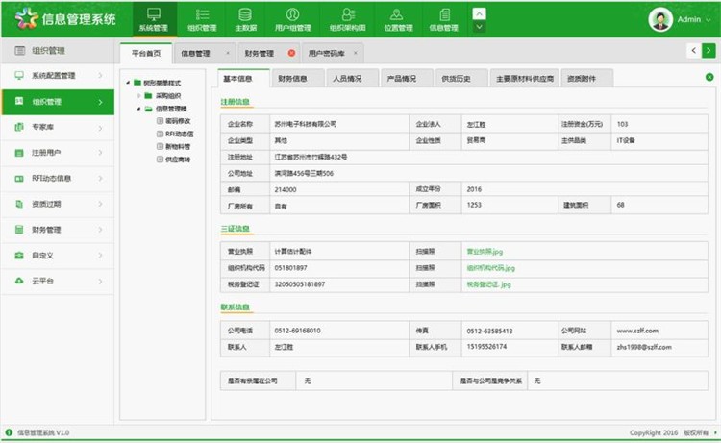Switch to the 供货历史 tab
Image resolution: width=721 pixels, height=443 pixels.
tap(461, 79)
